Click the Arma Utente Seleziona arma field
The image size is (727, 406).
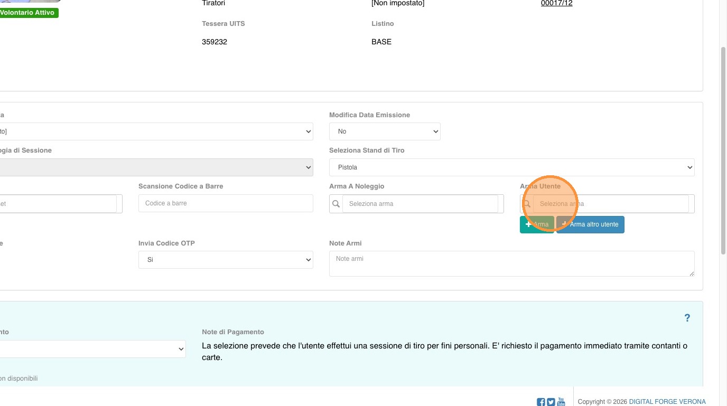(611, 204)
